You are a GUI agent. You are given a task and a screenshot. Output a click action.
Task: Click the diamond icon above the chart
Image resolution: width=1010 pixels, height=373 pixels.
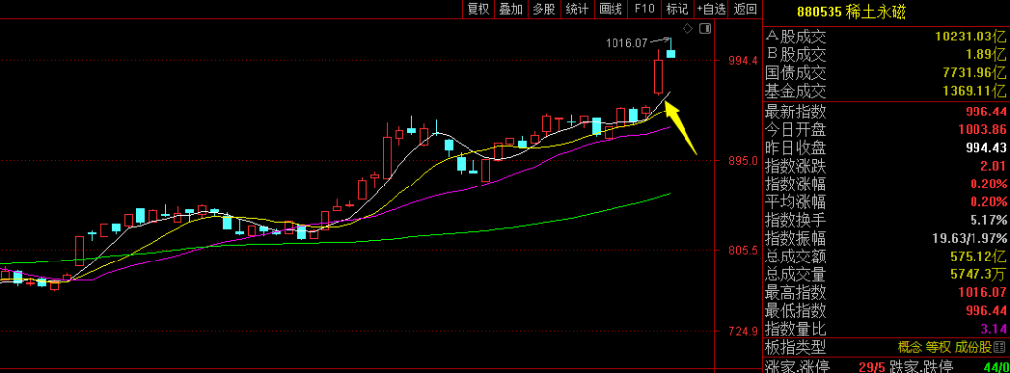click(687, 28)
